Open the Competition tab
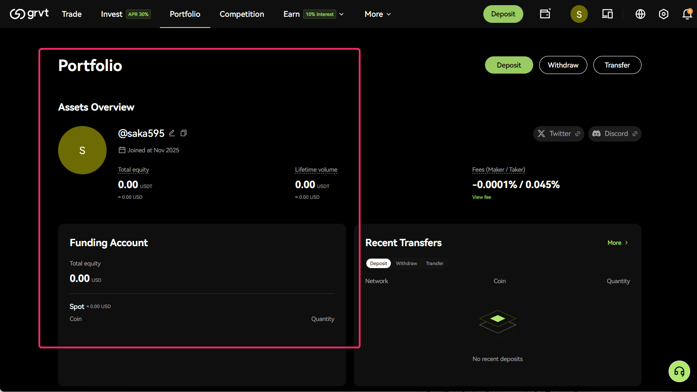The width and height of the screenshot is (697, 392). coord(242,14)
